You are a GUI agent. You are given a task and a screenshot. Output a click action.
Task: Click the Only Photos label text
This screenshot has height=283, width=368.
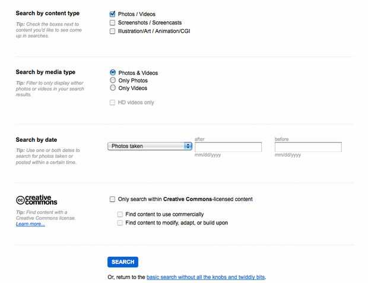click(x=133, y=81)
